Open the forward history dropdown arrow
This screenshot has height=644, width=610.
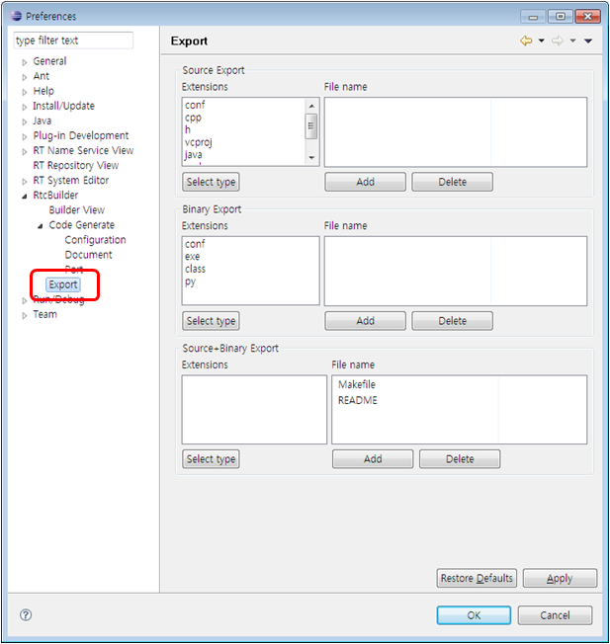(572, 40)
